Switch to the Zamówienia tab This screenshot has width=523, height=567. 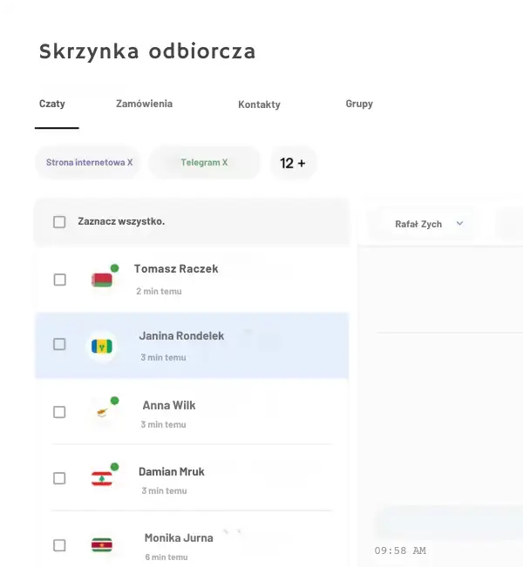(144, 104)
